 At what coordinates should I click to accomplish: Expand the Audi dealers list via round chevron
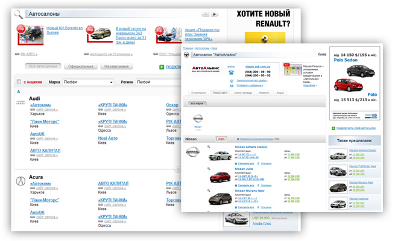click(178, 169)
